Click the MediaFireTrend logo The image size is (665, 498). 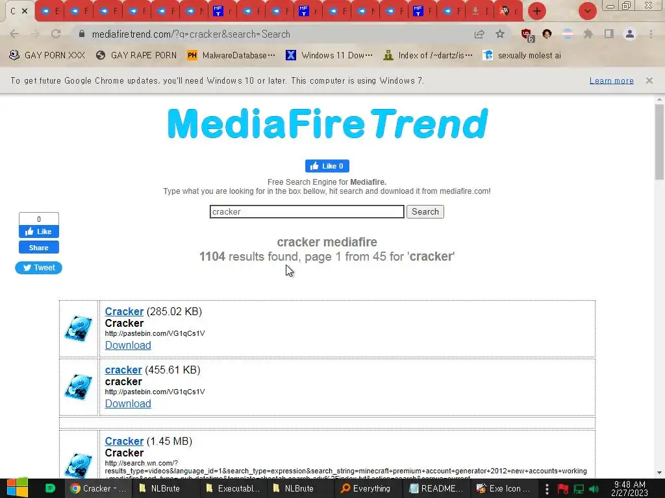327,123
